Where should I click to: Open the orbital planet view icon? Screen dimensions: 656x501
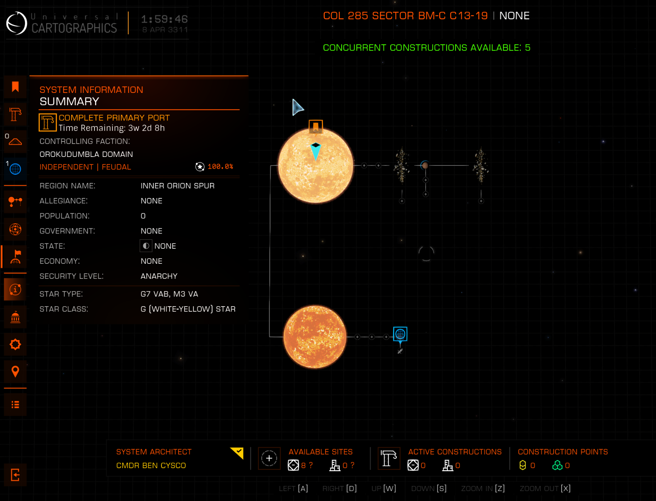[x=15, y=229]
